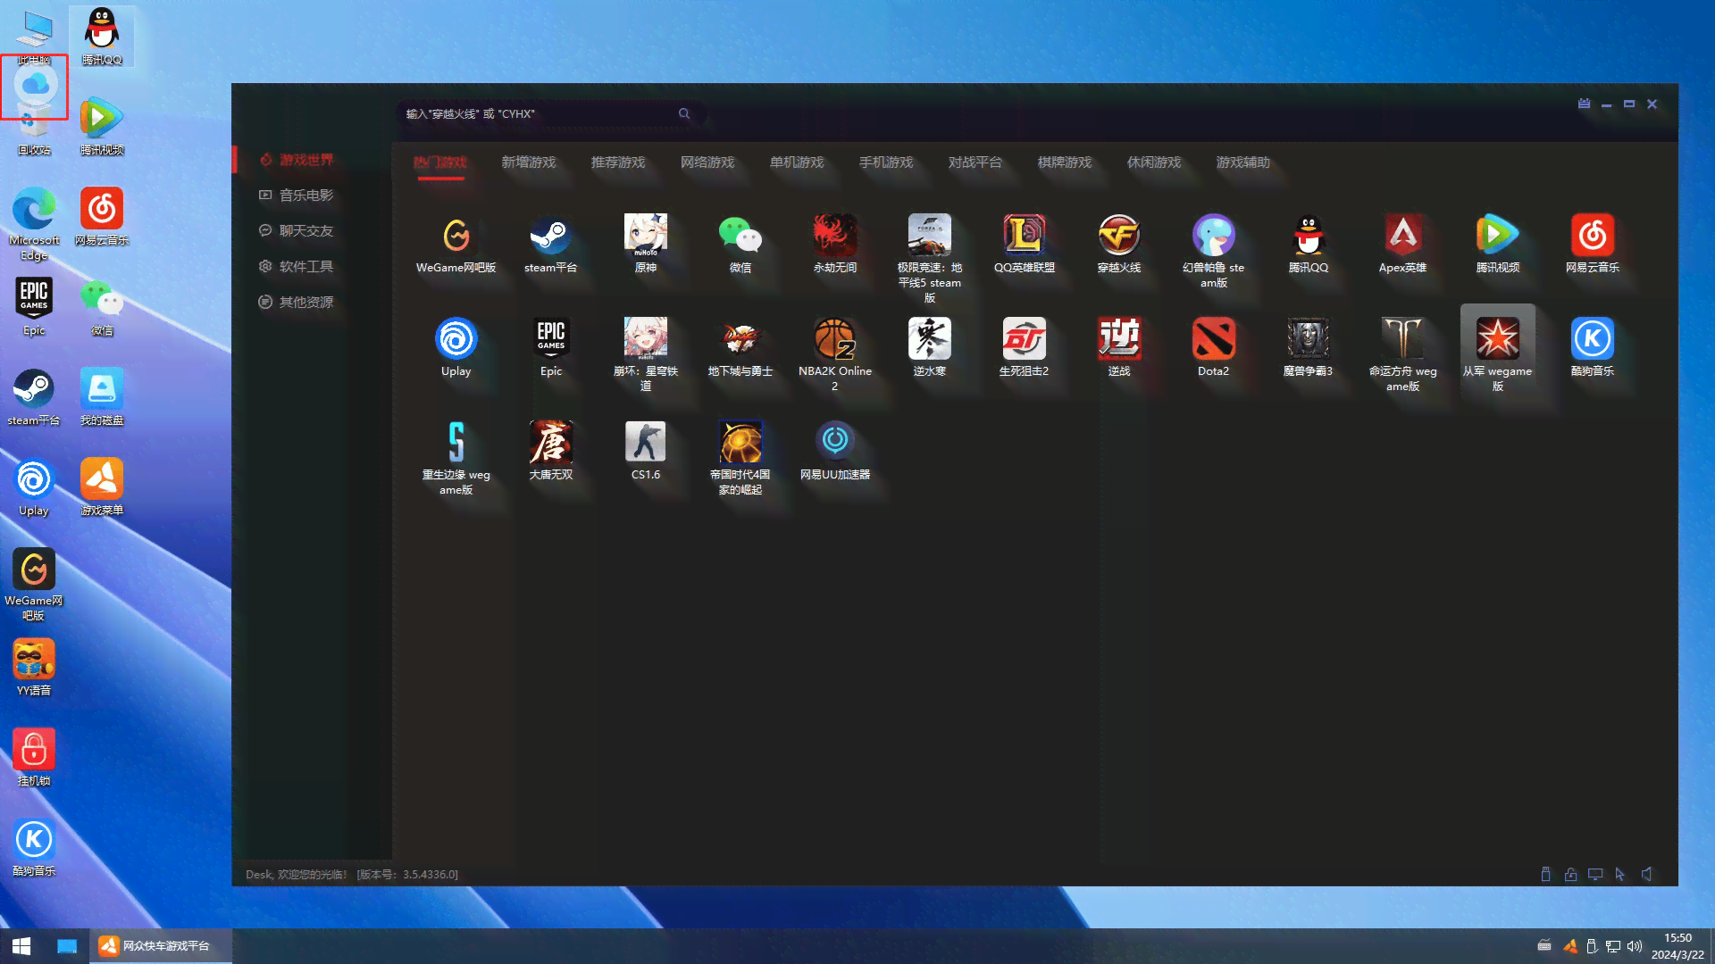Switch to the 热门游戏 tab

[439, 162]
